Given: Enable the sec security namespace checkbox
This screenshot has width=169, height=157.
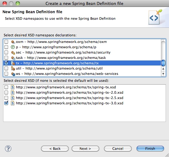Looking at the screenshot, I should pos(6,52).
